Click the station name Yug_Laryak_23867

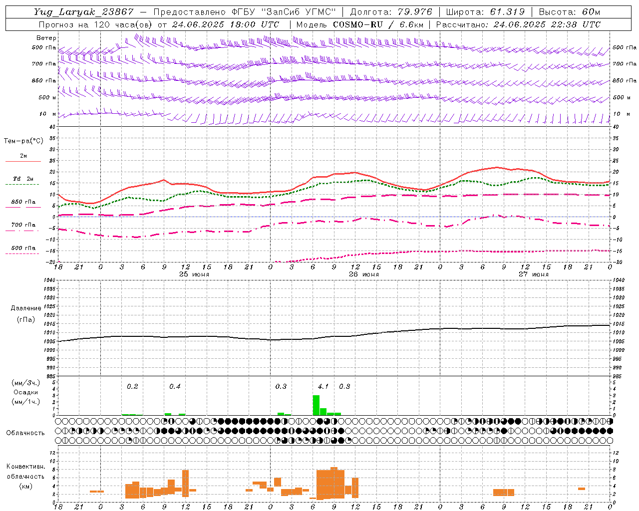pyautogui.click(x=84, y=12)
